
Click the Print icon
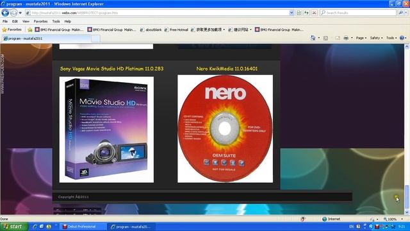pos(346,38)
